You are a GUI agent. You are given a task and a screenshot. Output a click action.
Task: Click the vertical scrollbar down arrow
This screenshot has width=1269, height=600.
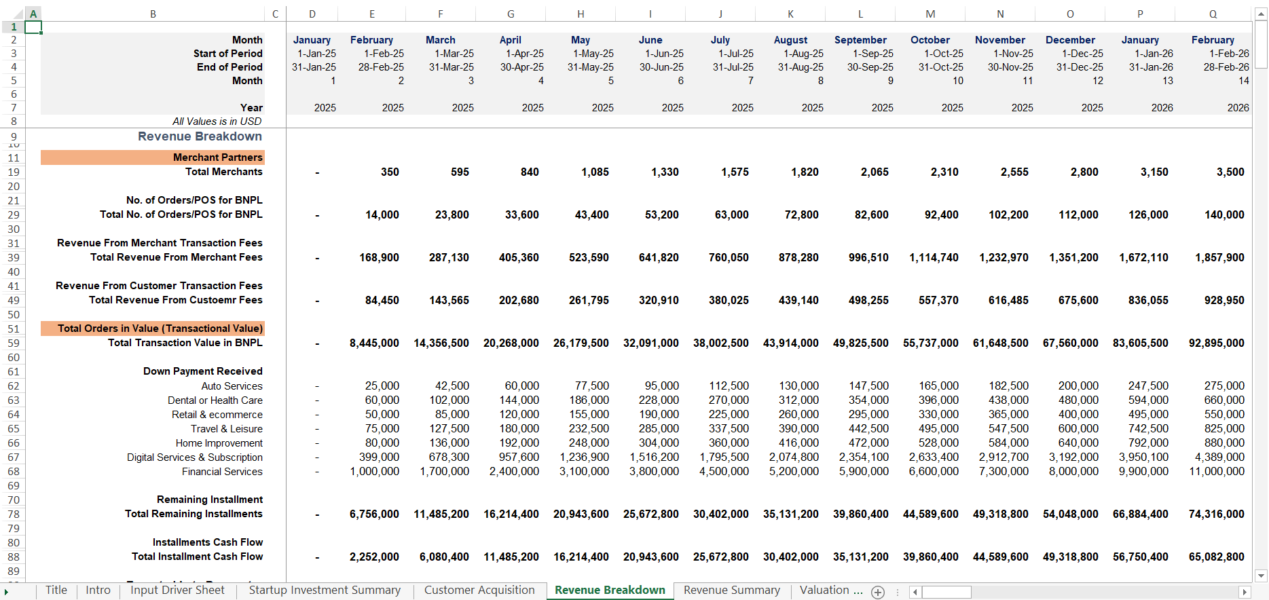1262,576
